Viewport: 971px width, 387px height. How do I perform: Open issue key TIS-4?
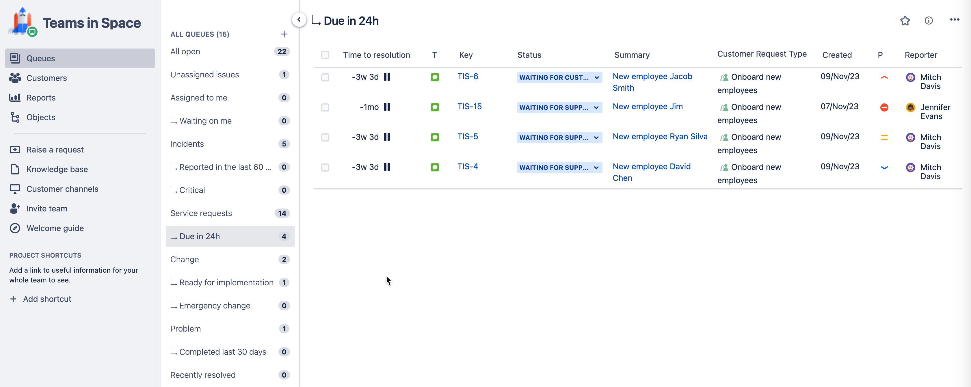(x=467, y=167)
